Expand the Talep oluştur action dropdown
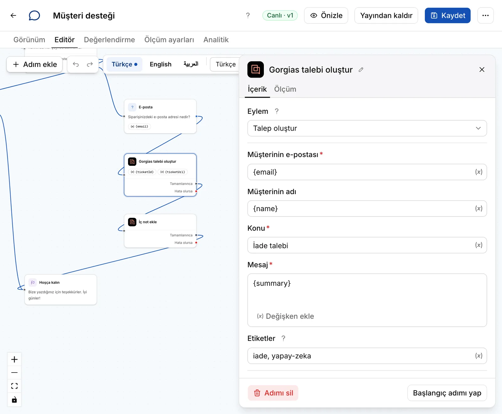The height and width of the screenshot is (414, 502). point(367,128)
